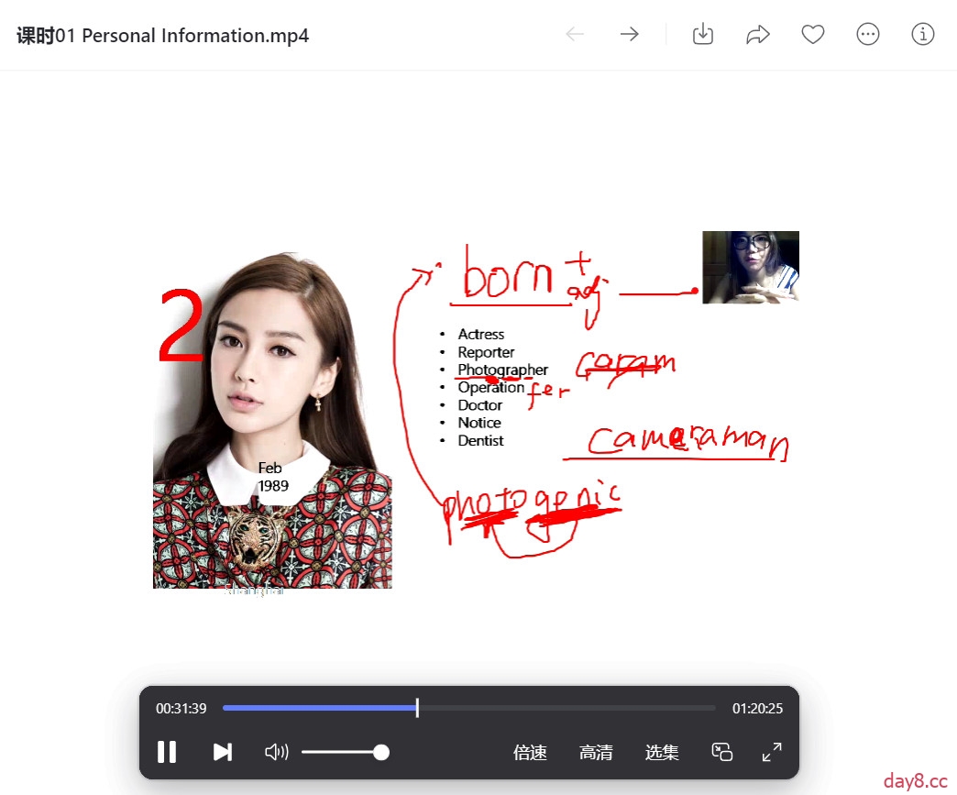Mute the speaker volume
Image resolution: width=957 pixels, height=795 pixels.
[x=276, y=752]
